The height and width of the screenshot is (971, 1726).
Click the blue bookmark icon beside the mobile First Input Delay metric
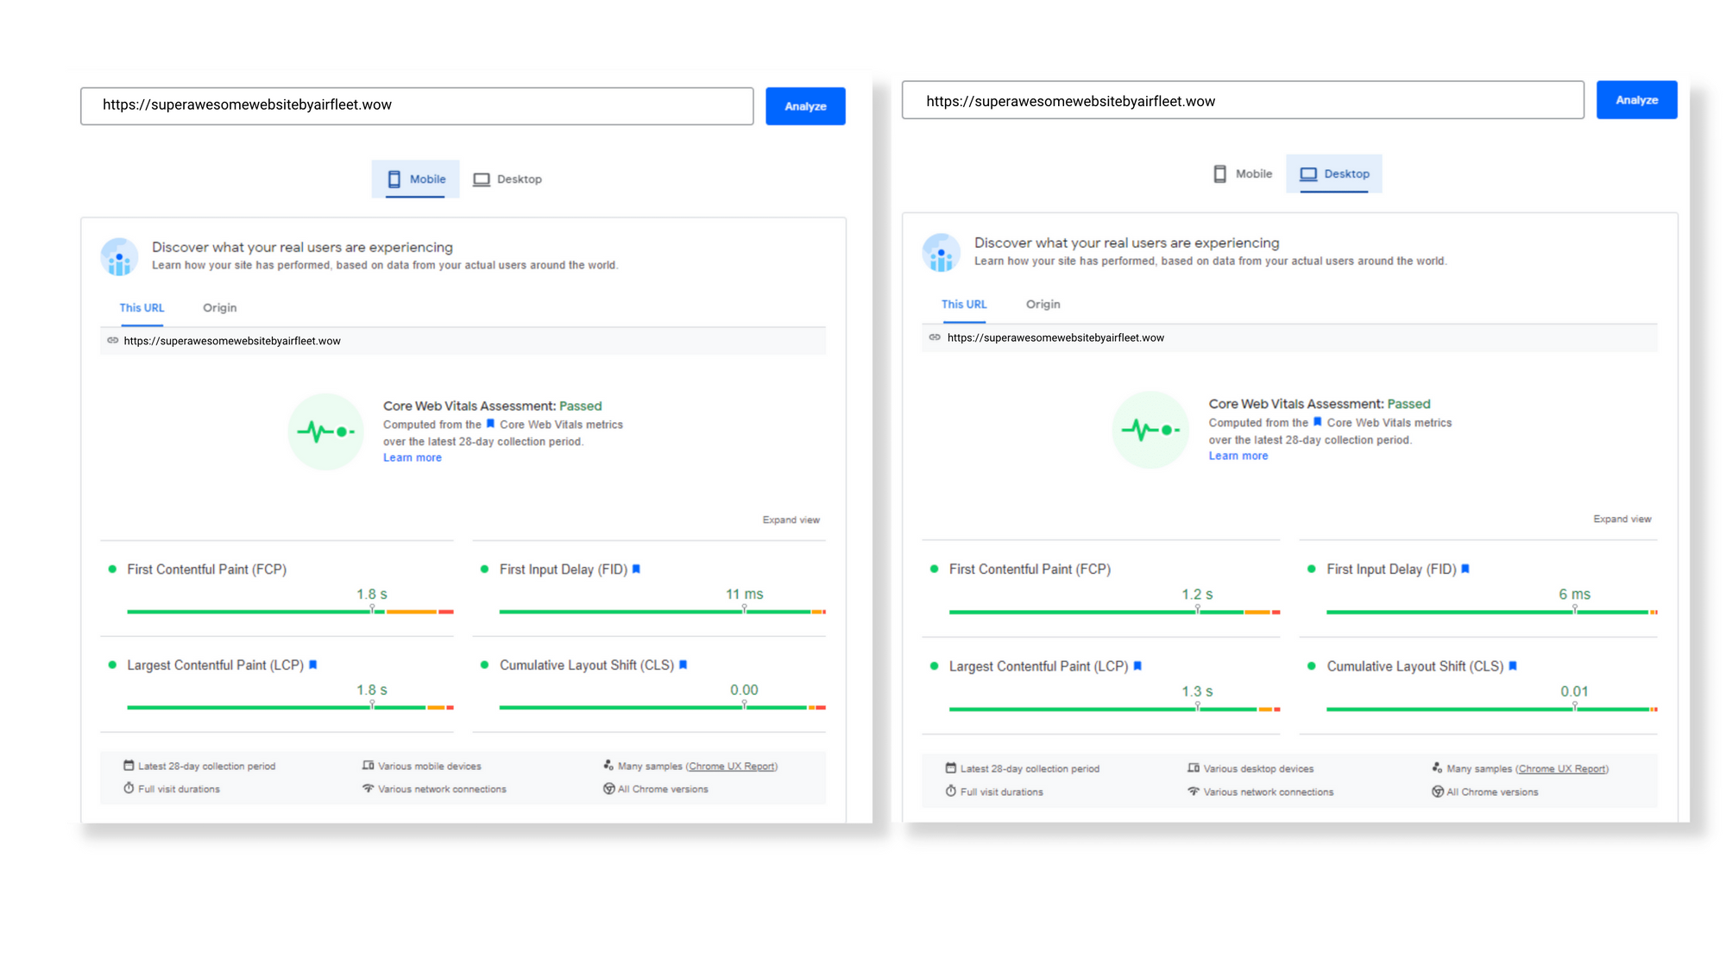pos(636,570)
